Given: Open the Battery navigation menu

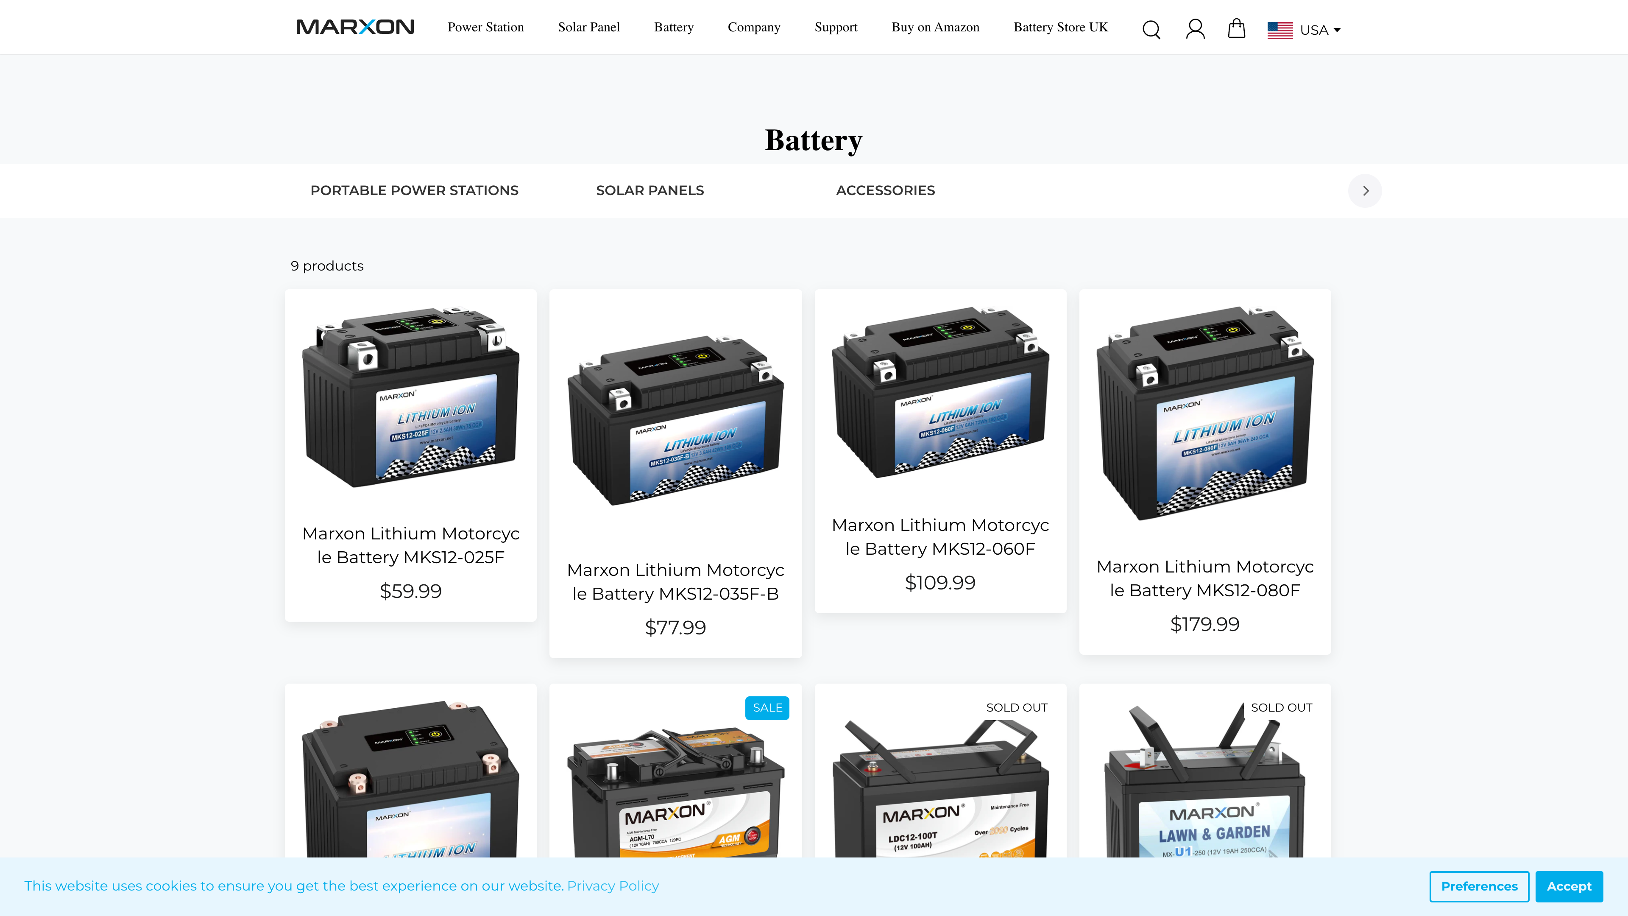Looking at the screenshot, I should coord(674,27).
